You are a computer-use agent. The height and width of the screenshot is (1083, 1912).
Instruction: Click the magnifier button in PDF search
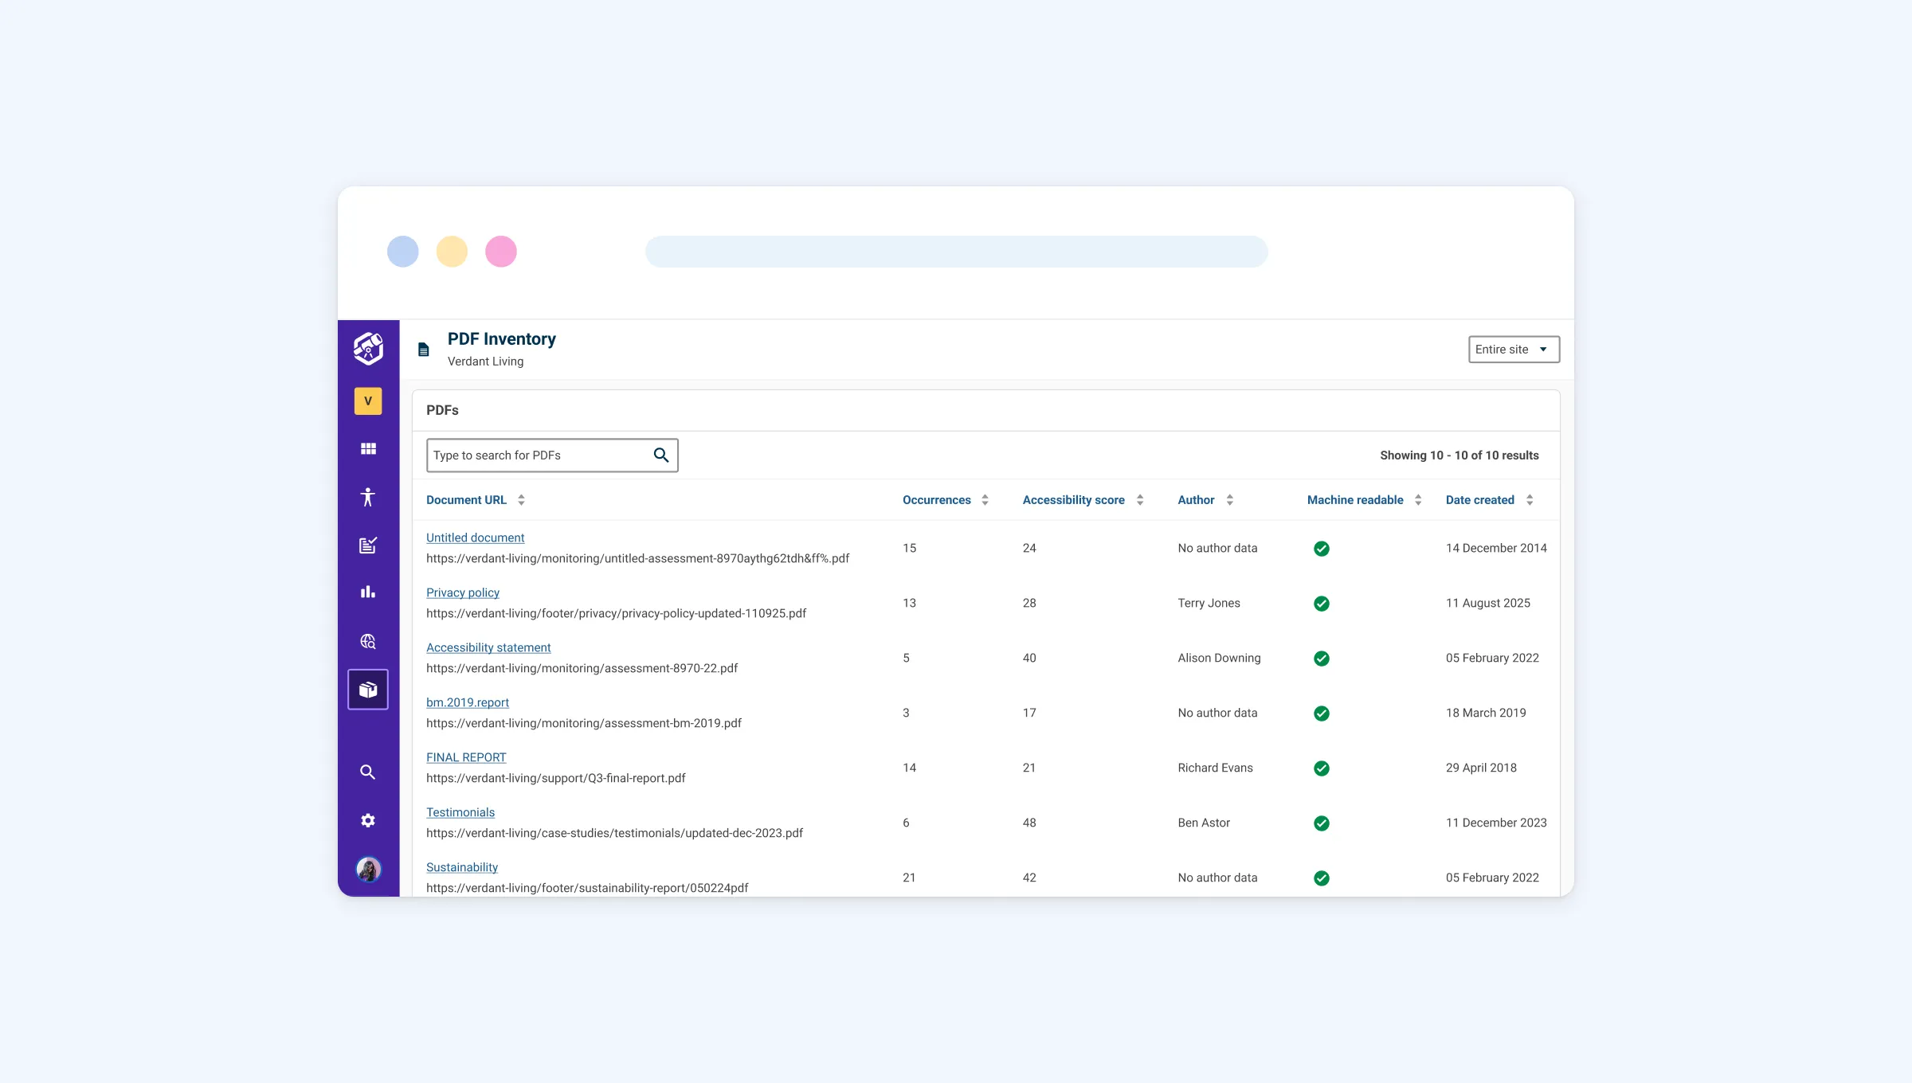[x=660, y=455]
